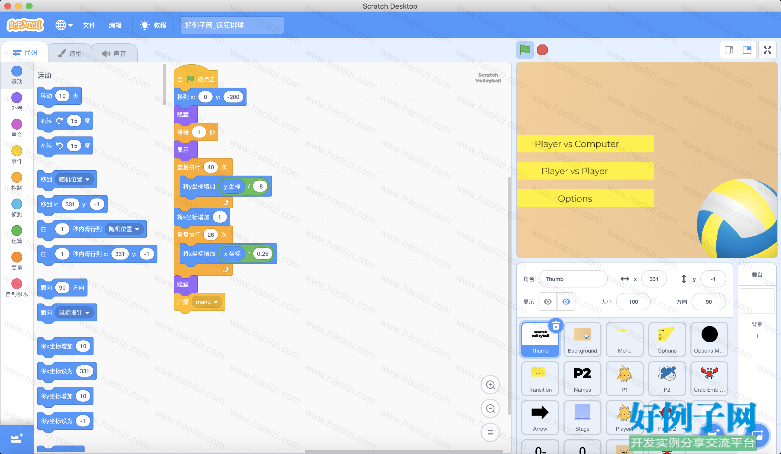Select the P2 sprite
The image size is (781, 454).
667,379
